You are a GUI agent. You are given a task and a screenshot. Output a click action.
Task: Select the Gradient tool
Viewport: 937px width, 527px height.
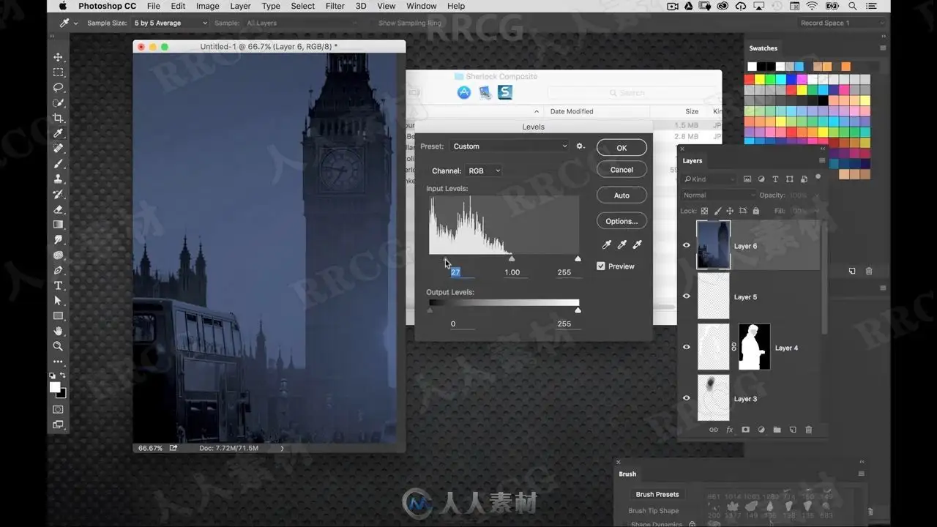(58, 225)
